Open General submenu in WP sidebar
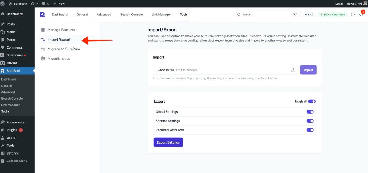Viewport: 368px width, 173px height. [x=6, y=86]
